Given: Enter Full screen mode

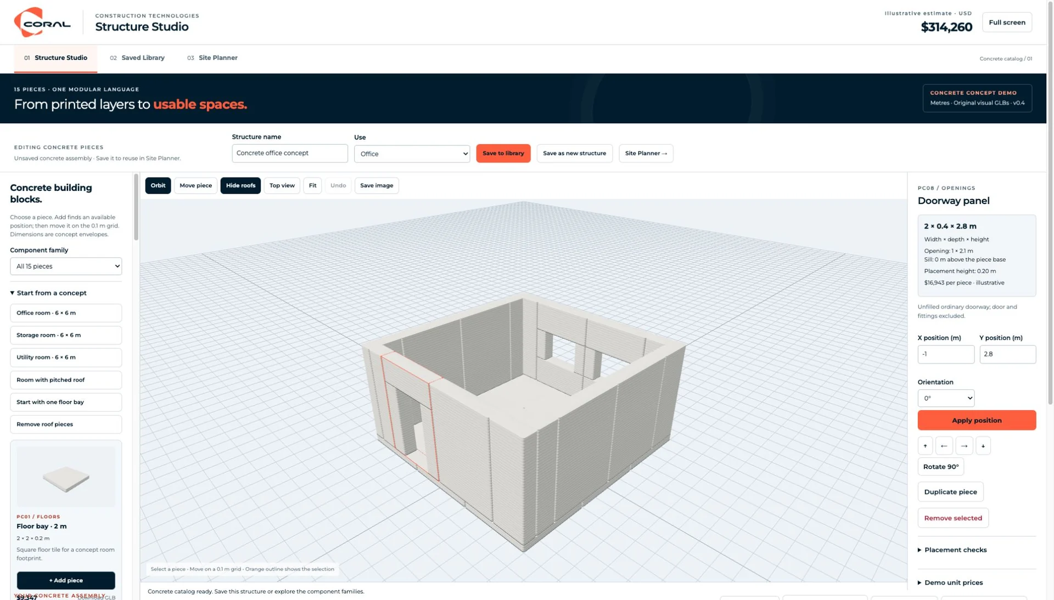Looking at the screenshot, I should pos(1007,22).
